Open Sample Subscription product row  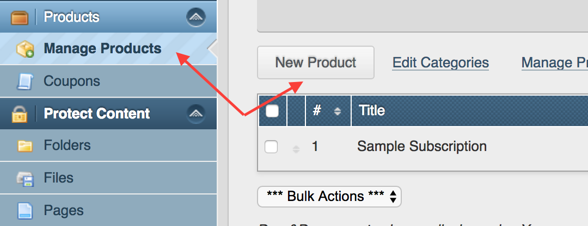tap(422, 147)
